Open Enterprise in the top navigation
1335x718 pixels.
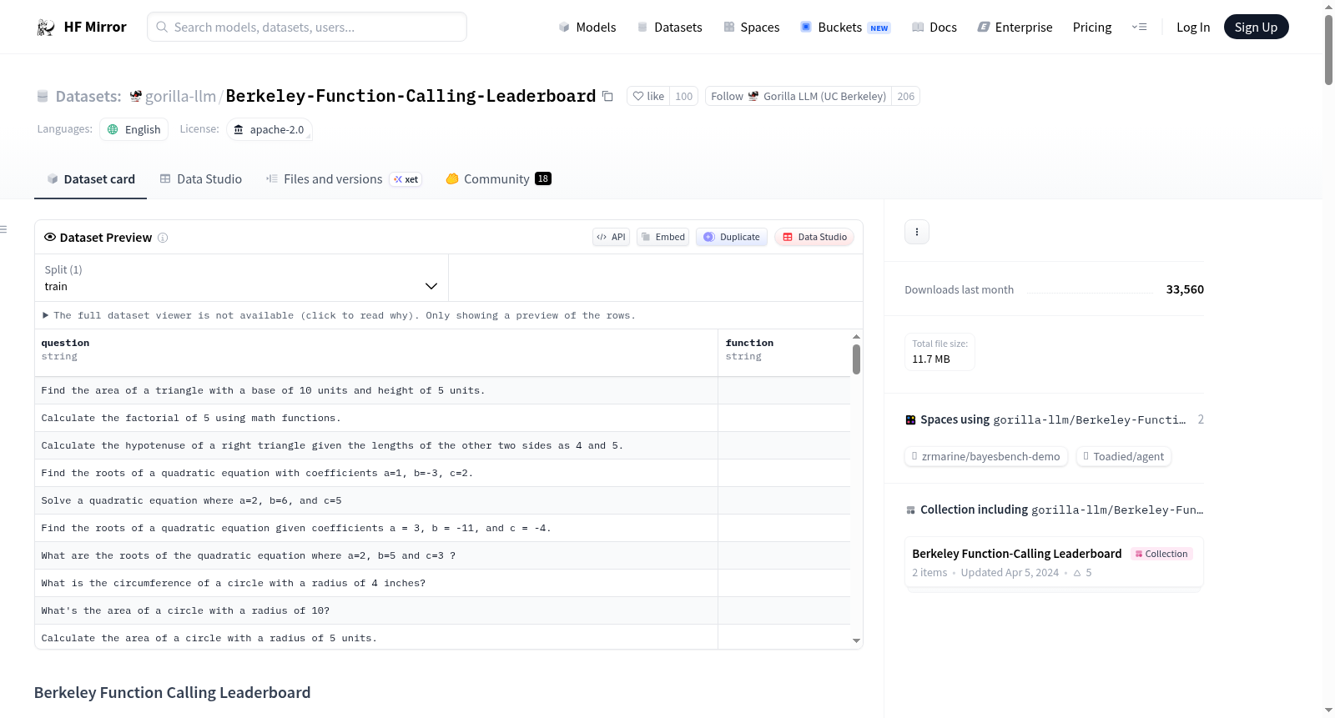click(x=1015, y=28)
